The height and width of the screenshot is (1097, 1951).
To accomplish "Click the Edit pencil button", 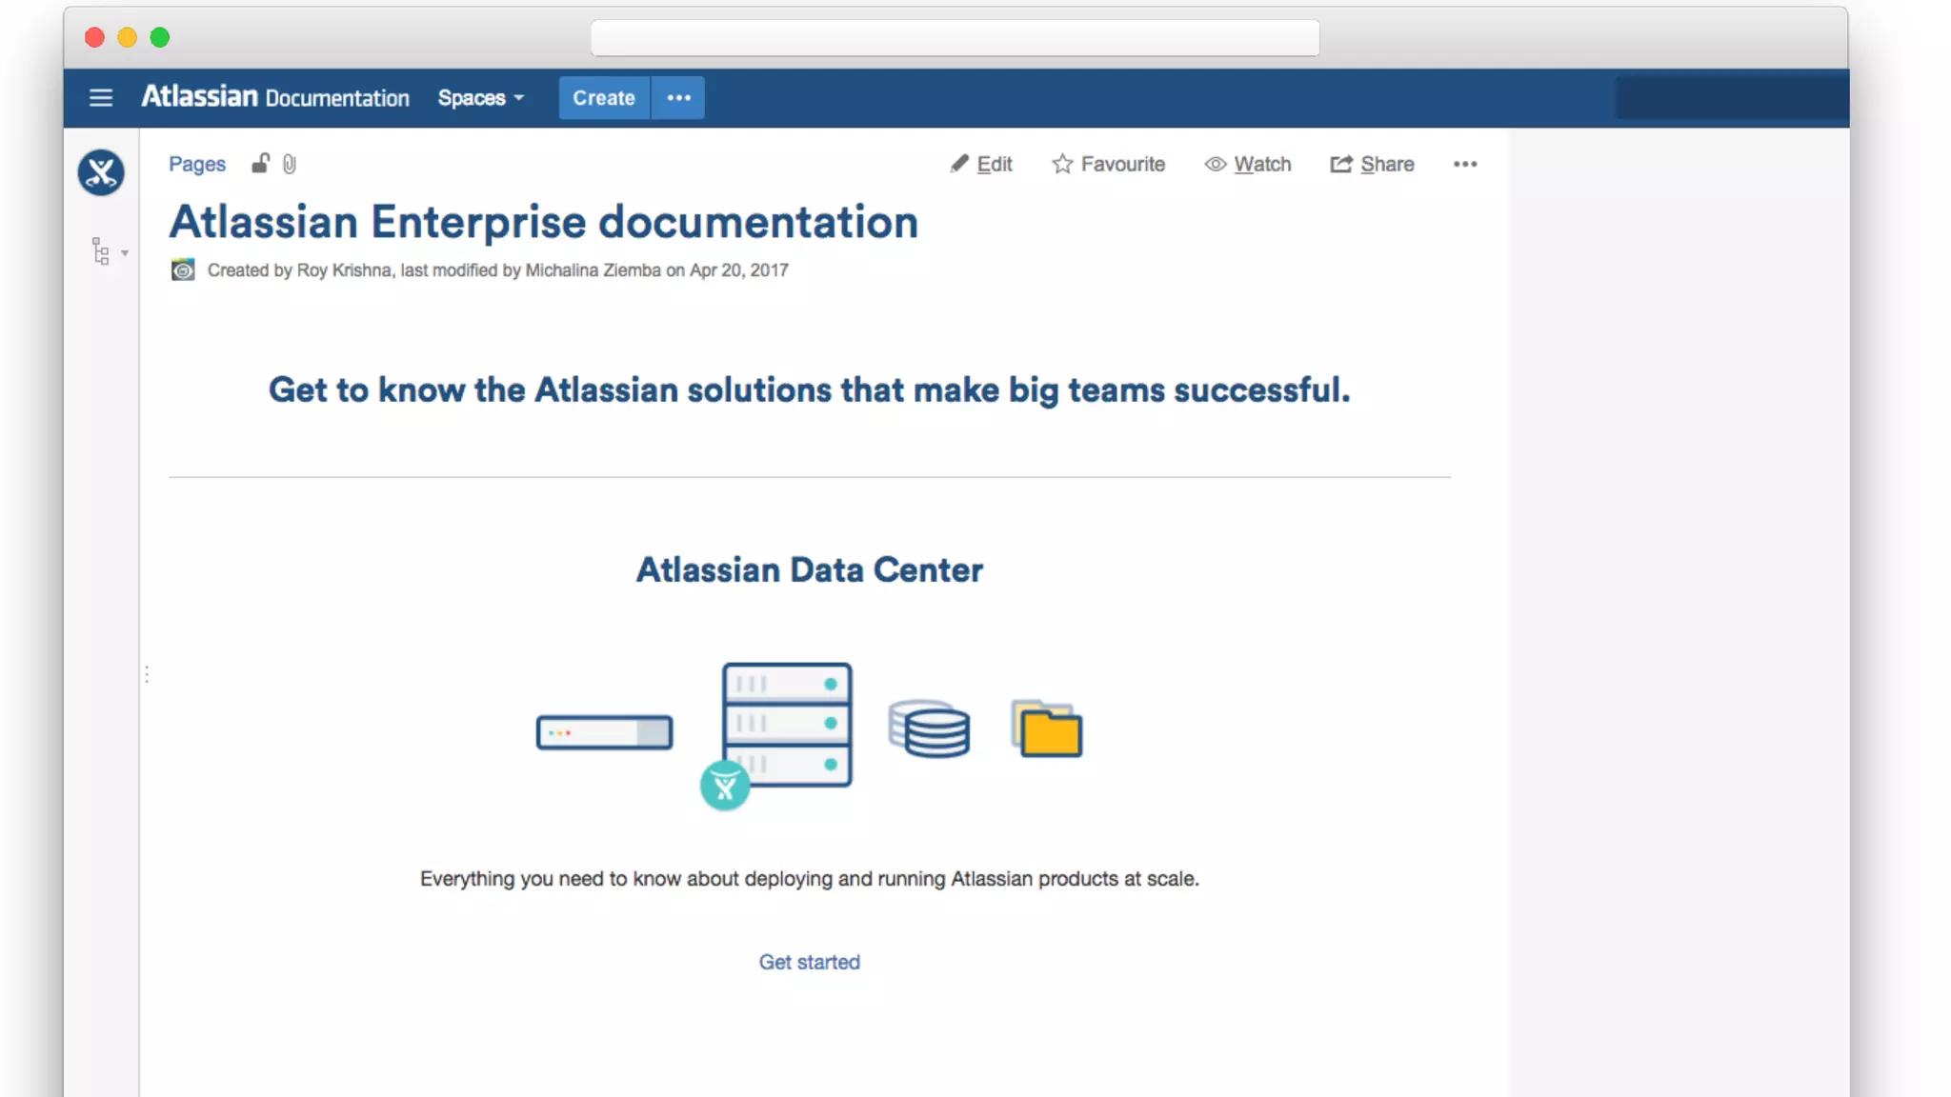I will point(981,164).
